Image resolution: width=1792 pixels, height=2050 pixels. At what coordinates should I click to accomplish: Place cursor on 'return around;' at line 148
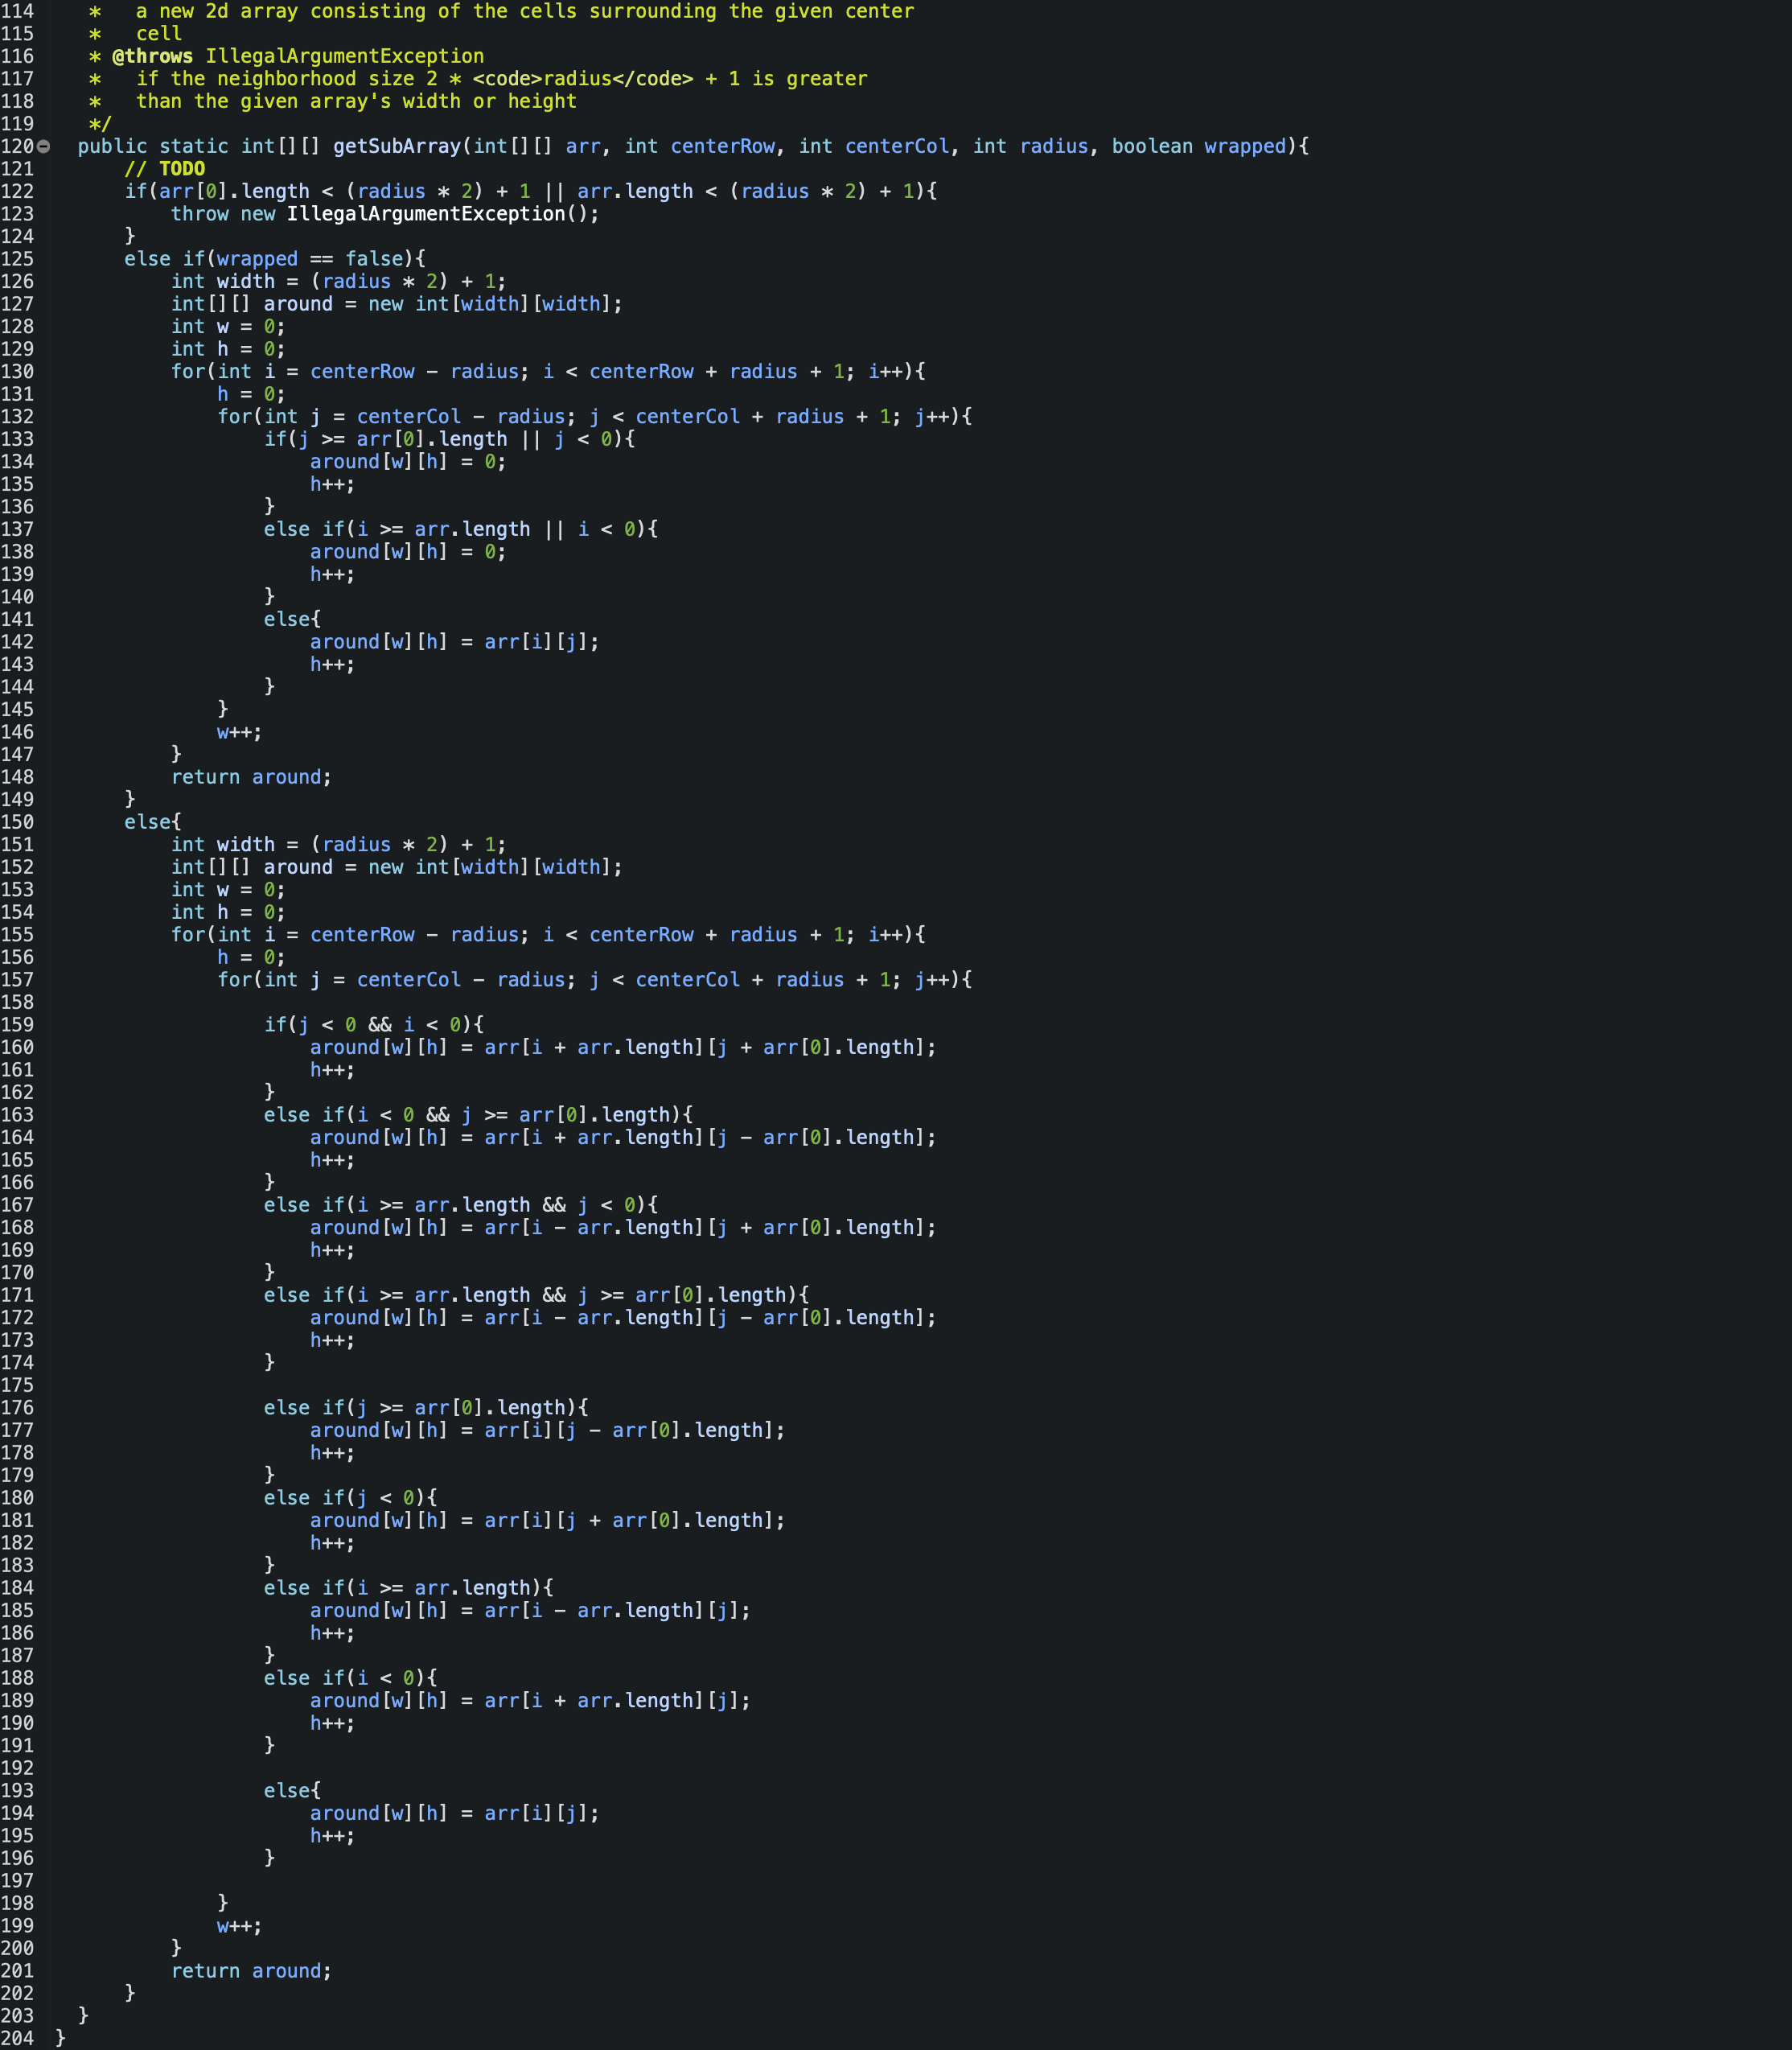(251, 776)
